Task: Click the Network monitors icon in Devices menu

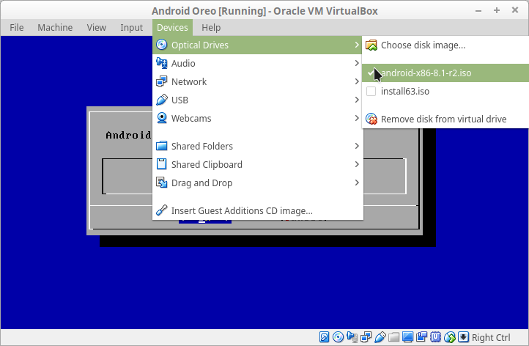Action: point(162,81)
